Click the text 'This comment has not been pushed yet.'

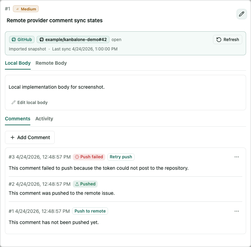54,222
